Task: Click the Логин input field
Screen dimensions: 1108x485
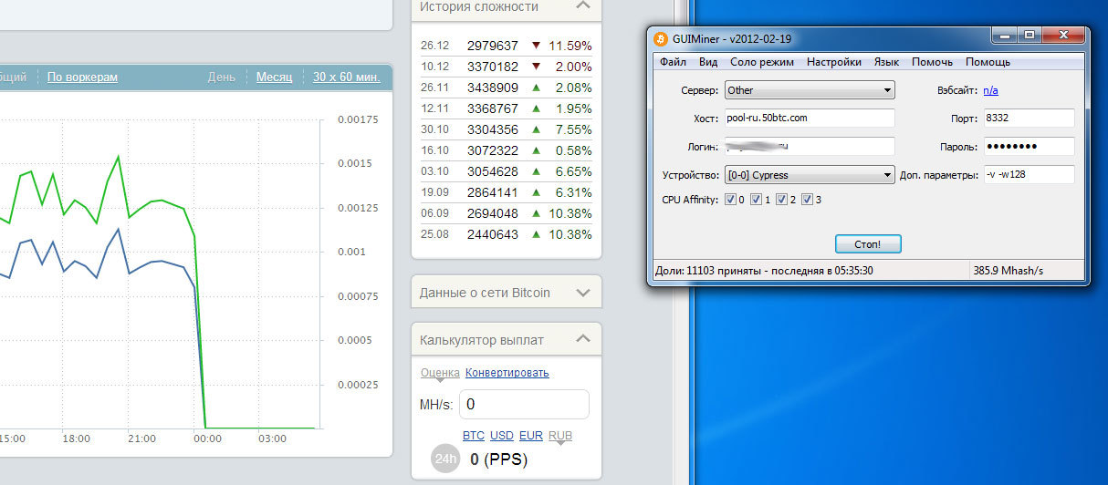Action: (810, 147)
